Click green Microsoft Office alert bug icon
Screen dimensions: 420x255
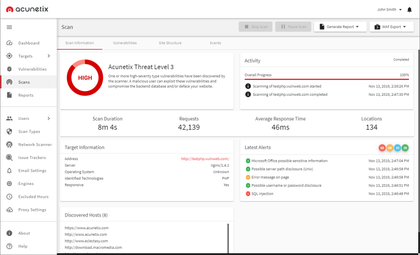click(248, 161)
